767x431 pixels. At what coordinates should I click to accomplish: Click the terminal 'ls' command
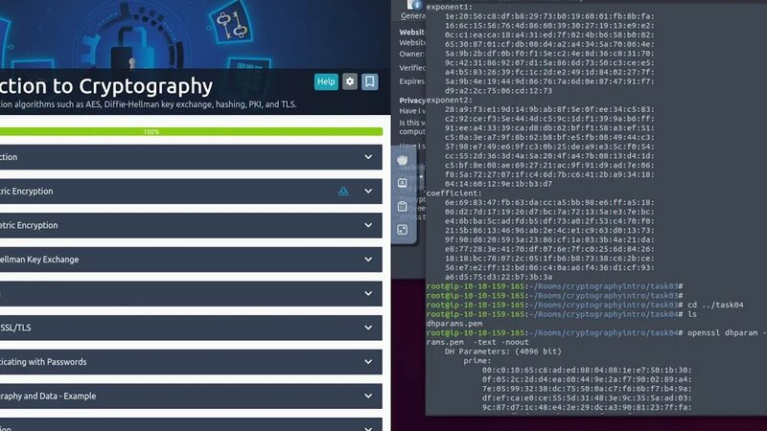pyautogui.click(x=691, y=314)
